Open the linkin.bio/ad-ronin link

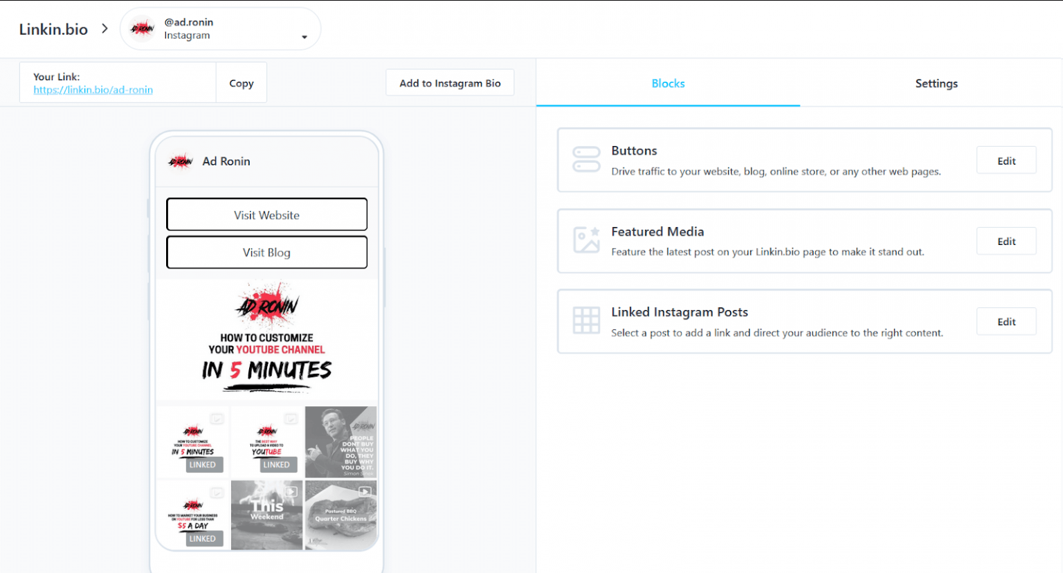(x=93, y=90)
